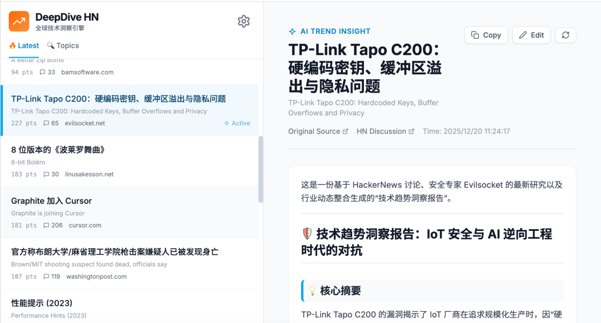The image size is (601, 323).
Task: Select the 性能提示 (2023) story
Action: [x=130, y=306]
